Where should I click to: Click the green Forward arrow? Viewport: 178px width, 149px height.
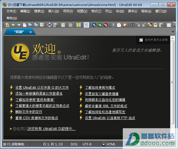[19, 25]
